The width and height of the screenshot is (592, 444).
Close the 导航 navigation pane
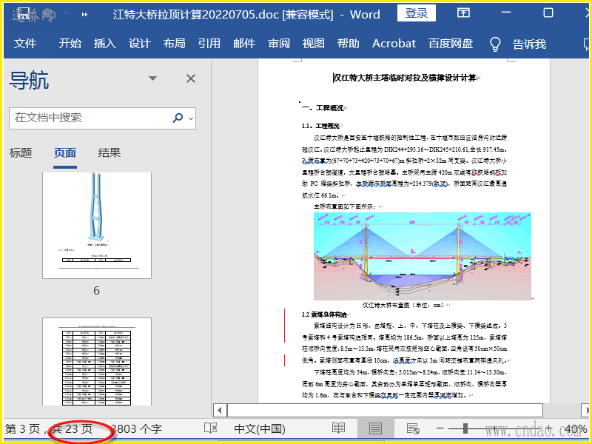pos(191,78)
